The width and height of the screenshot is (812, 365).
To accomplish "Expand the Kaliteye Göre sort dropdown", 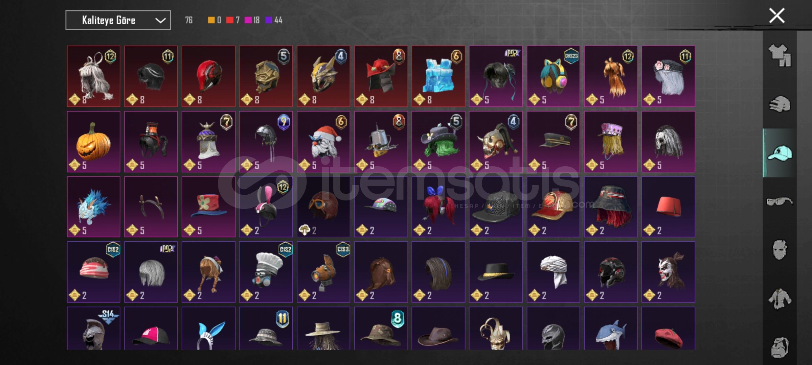I will coord(118,20).
